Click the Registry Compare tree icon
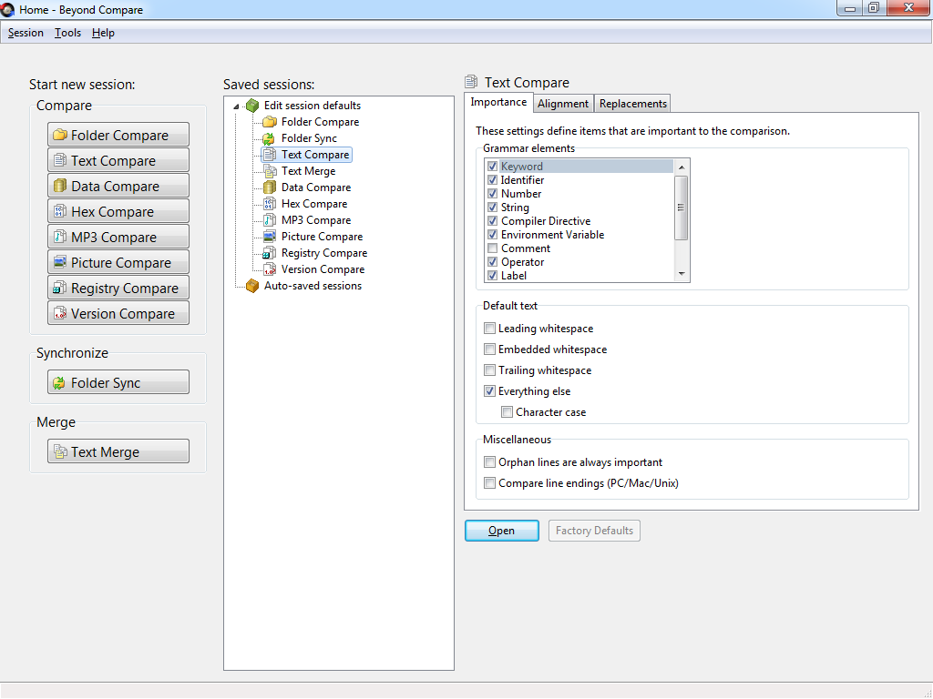This screenshot has height=699, width=933. tap(269, 253)
